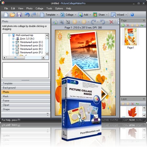
Task: Collapse the Мой компьютер tree node
Action: [9, 35]
